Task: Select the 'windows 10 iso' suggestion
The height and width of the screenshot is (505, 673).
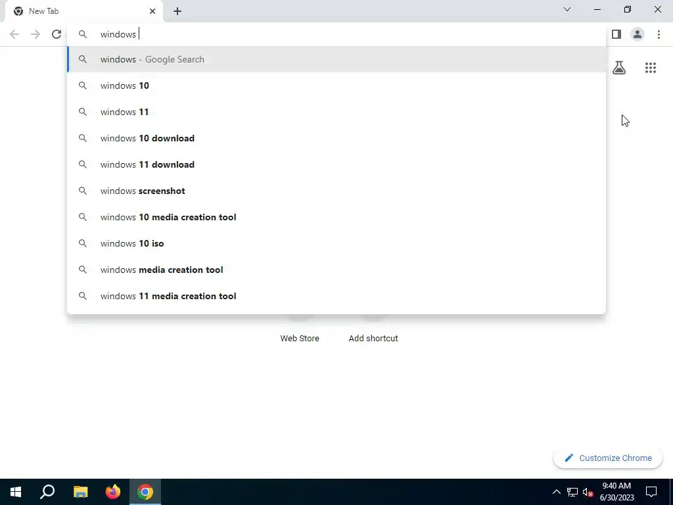Action: click(336, 243)
